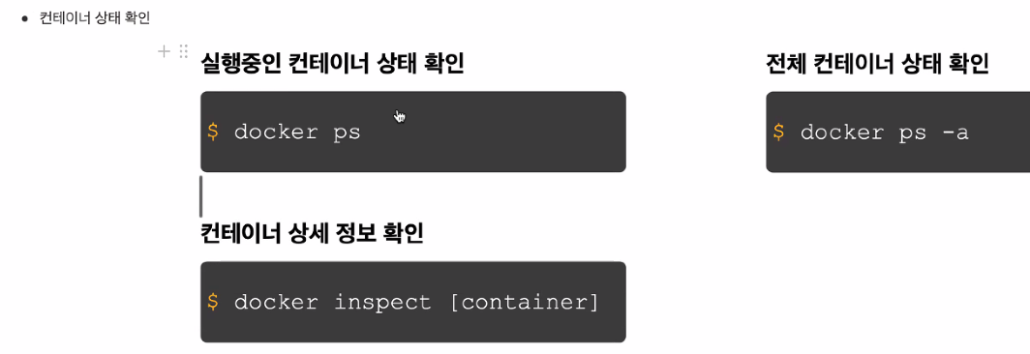Click the heading 컨테이너 상세 정보 확인
Screen dimensions: 1030x354
tap(312, 234)
